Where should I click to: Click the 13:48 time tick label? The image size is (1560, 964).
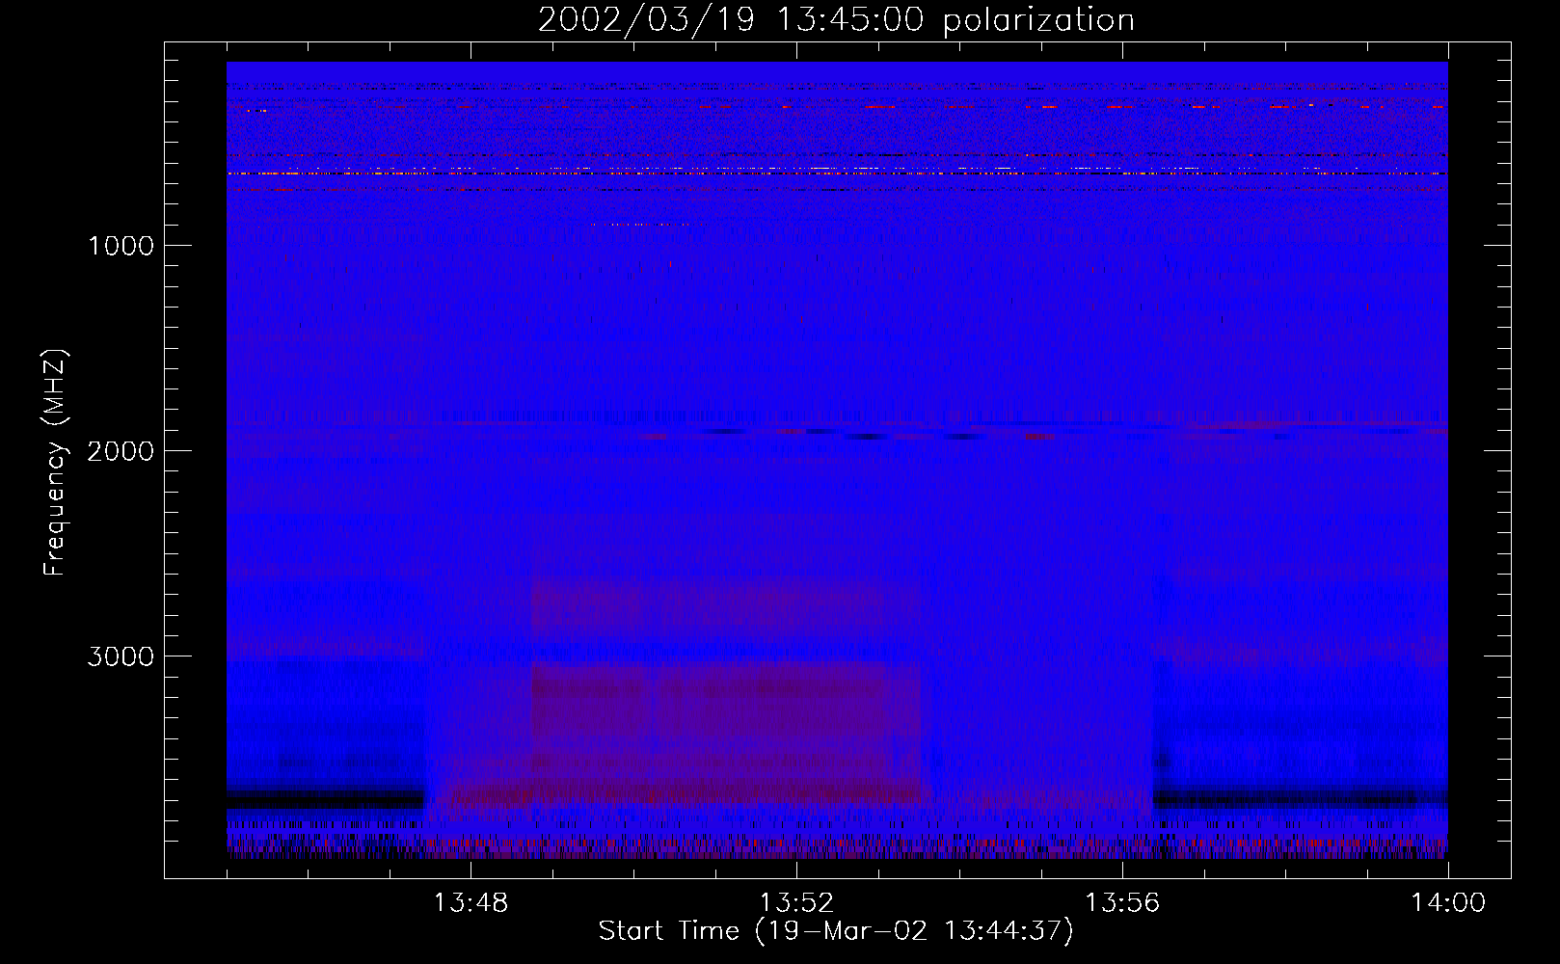(471, 903)
